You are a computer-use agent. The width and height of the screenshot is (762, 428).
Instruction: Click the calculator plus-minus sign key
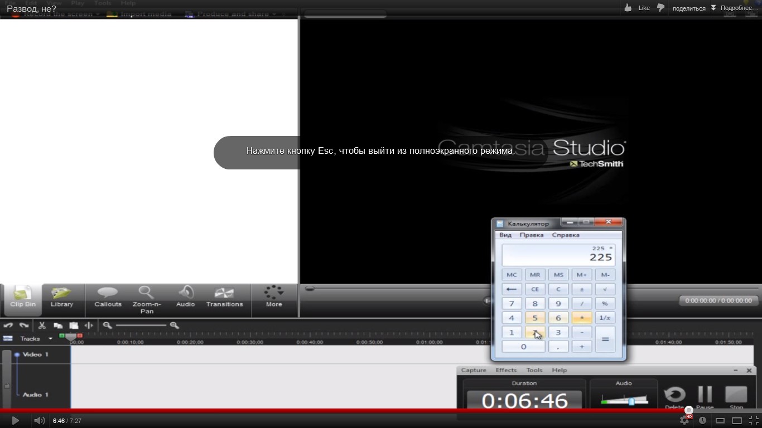tap(582, 289)
